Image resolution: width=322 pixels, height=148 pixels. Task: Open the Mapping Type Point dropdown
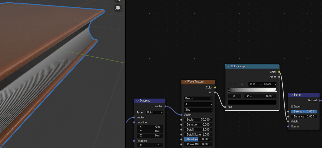[x=154, y=112]
